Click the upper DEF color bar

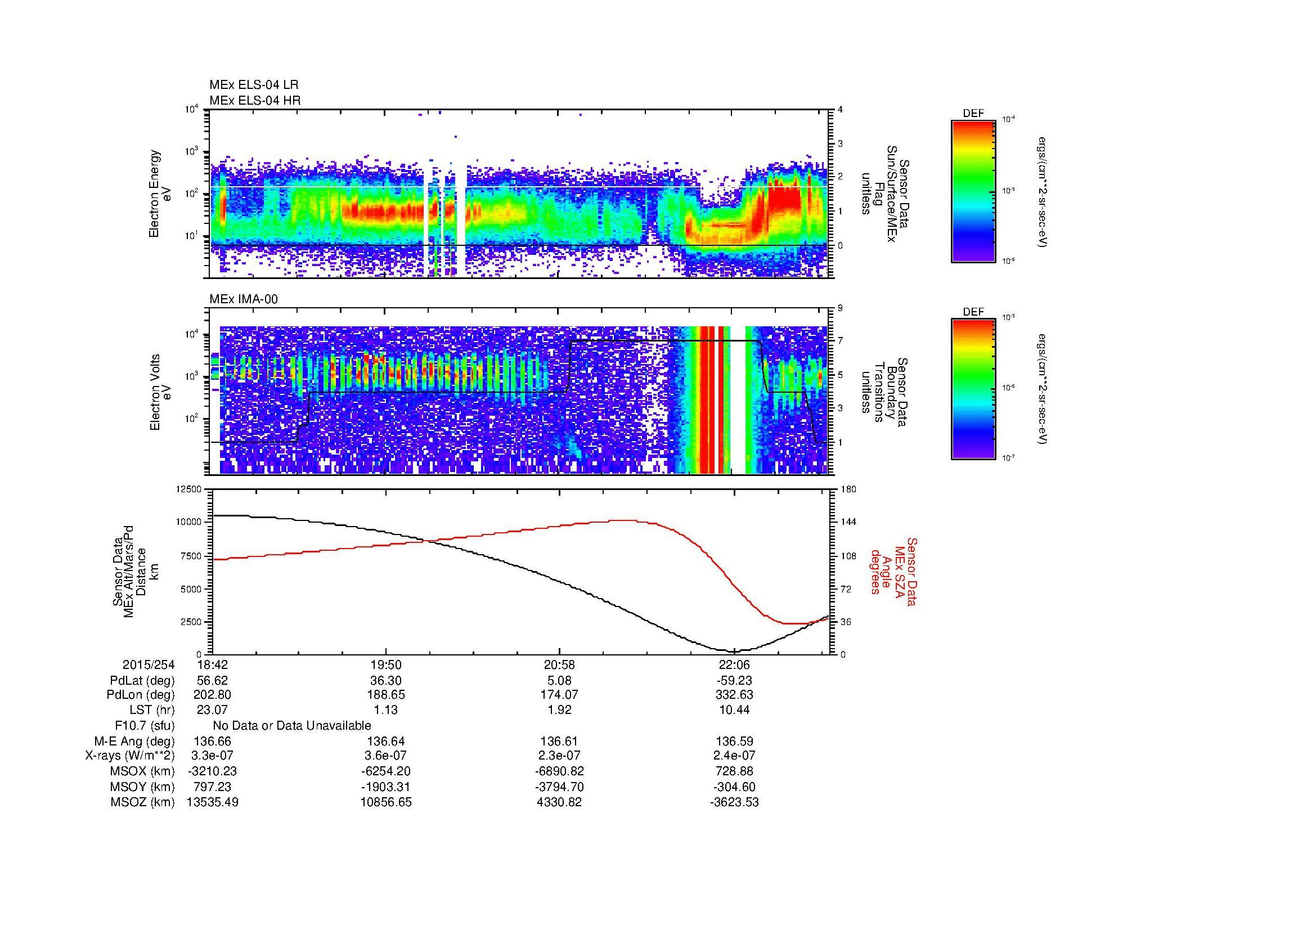(x=973, y=191)
